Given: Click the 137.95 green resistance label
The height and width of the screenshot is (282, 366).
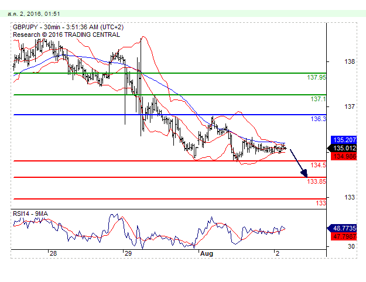Looking at the screenshot, I should tap(316, 77).
